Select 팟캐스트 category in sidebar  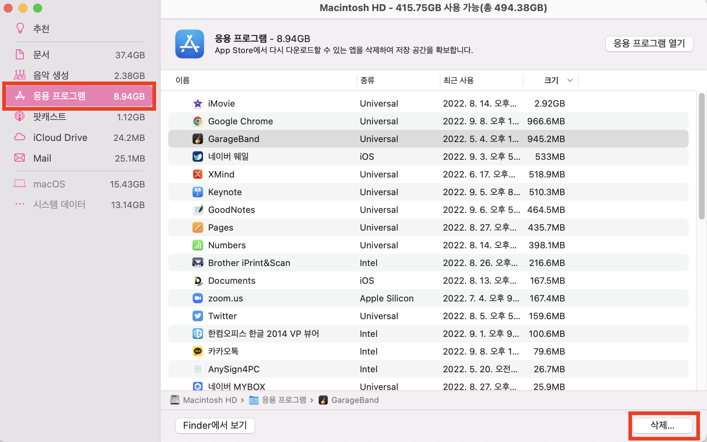point(79,117)
